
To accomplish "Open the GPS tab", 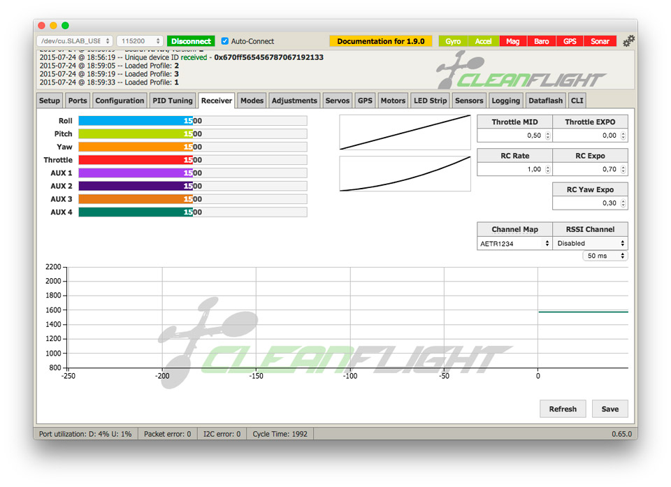I will click(365, 101).
